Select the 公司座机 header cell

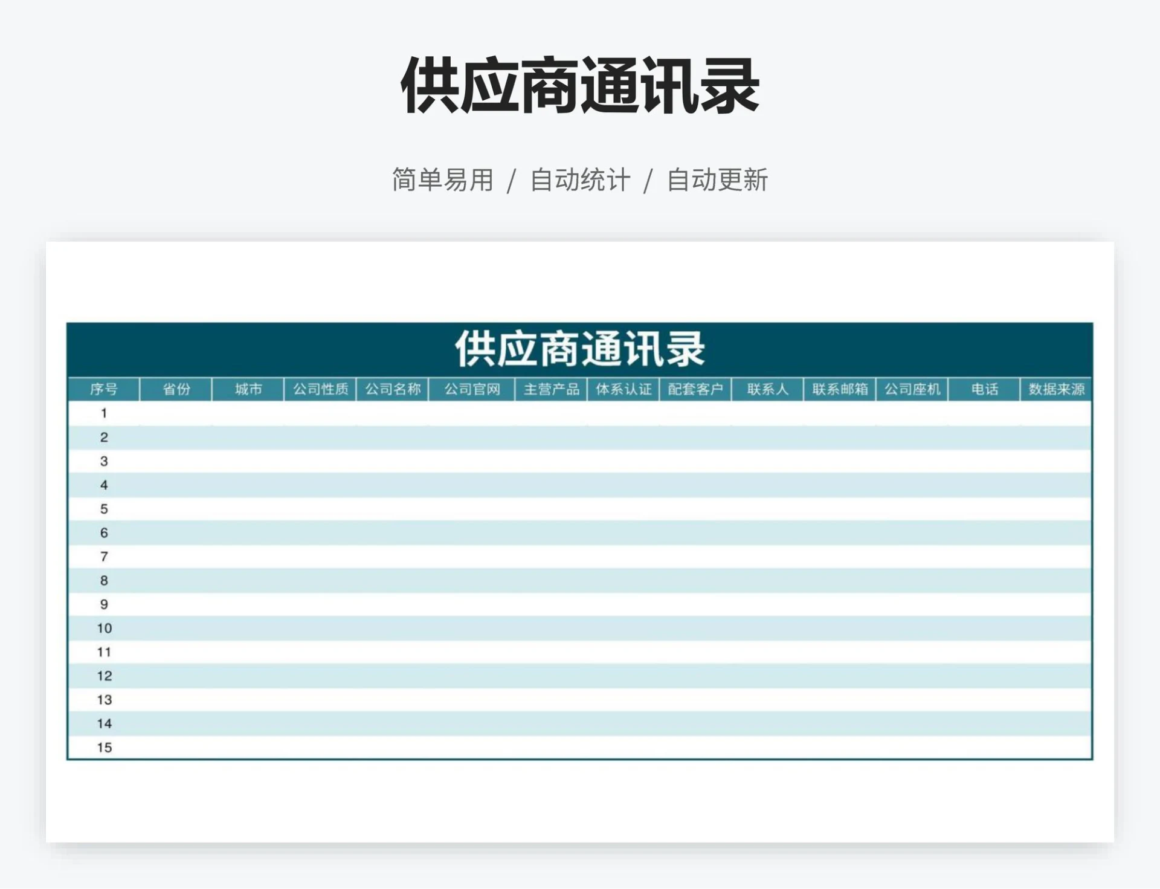point(912,389)
